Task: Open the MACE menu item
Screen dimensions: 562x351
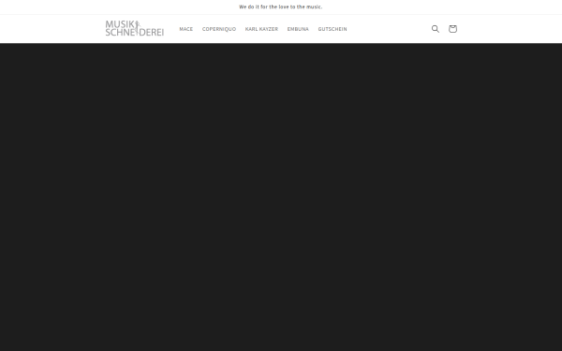Action: pyautogui.click(x=186, y=29)
